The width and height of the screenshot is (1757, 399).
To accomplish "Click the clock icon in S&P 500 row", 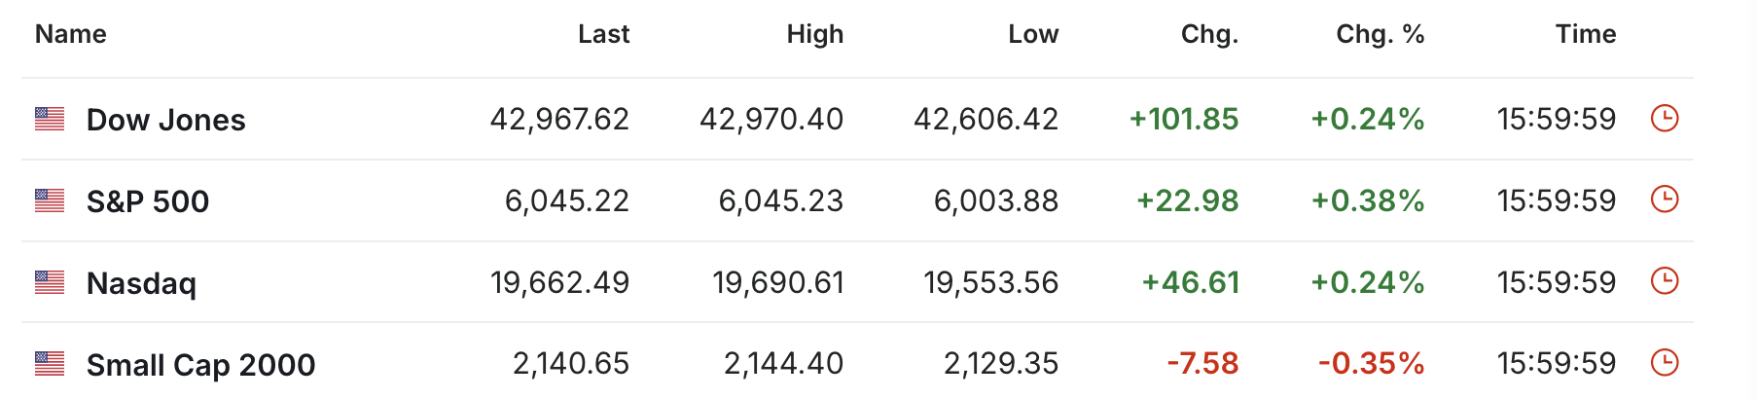I will (1665, 199).
